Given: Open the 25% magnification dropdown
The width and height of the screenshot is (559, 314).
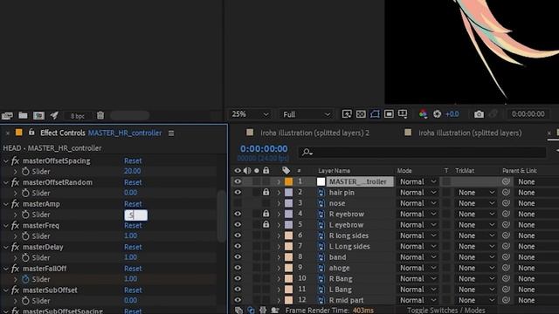Looking at the screenshot, I should [x=250, y=114].
